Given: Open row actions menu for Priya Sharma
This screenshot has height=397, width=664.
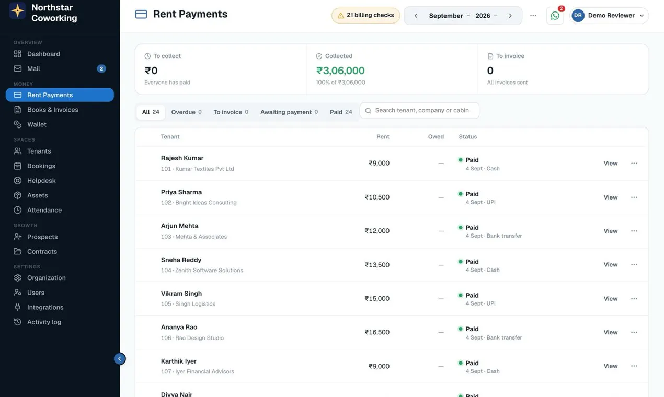Looking at the screenshot, I should pos(634,197).
